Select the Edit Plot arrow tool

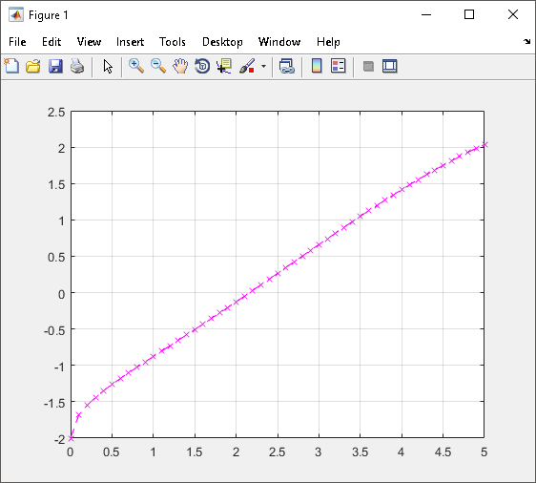[x=108, y=67]
